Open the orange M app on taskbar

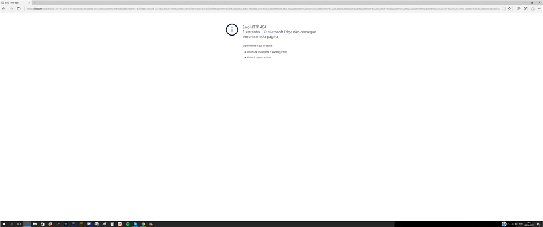120,224
